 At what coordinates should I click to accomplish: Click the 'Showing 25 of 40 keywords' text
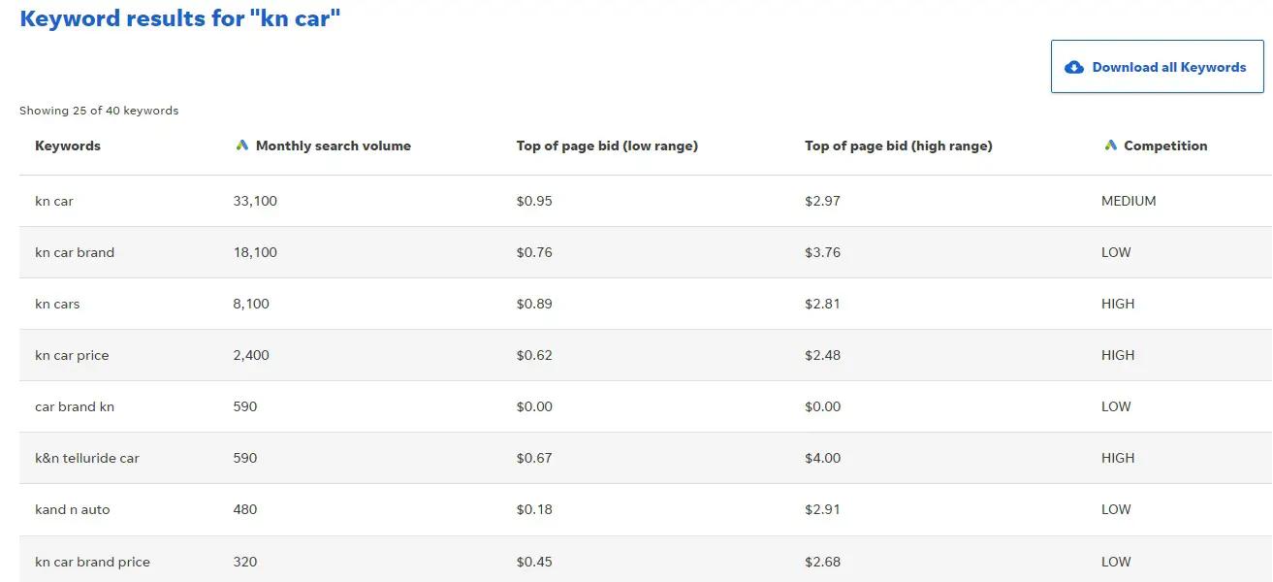(99, 111)
